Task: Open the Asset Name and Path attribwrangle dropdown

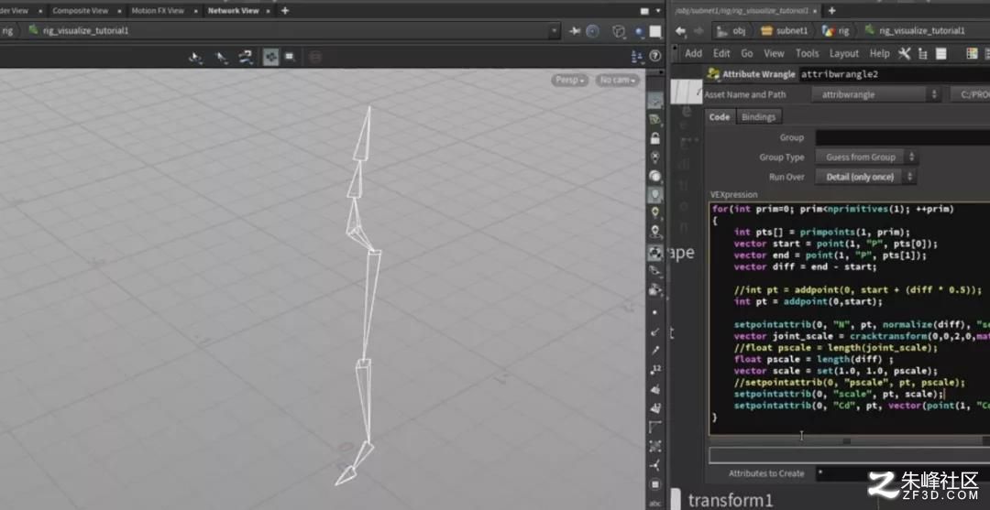Action: coord(875,94)
